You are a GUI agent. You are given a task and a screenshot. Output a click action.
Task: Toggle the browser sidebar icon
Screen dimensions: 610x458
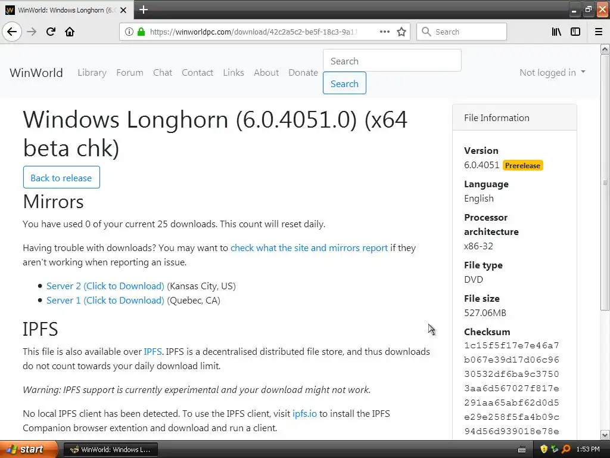pos(575,32)
